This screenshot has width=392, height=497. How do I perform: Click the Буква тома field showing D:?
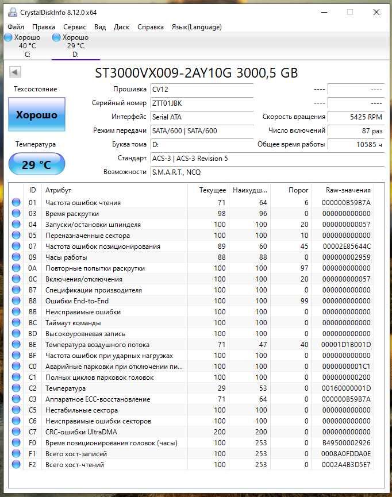pyautogui.click(x=202, y=145)
